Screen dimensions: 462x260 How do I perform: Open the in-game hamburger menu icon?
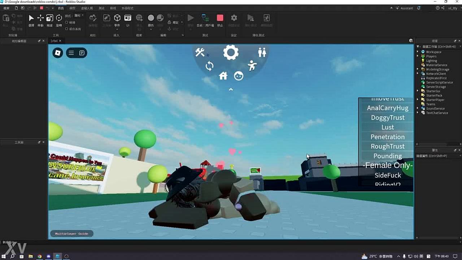point(71,53)
